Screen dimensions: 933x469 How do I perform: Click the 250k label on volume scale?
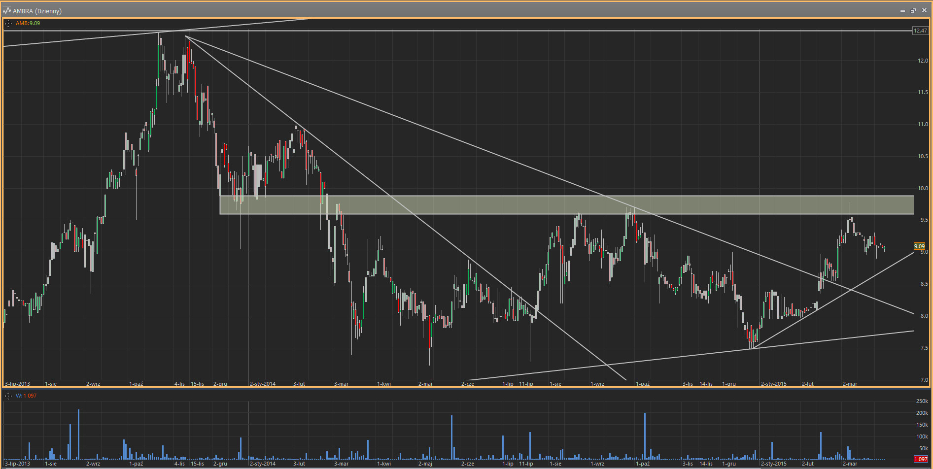pos(922,402)
